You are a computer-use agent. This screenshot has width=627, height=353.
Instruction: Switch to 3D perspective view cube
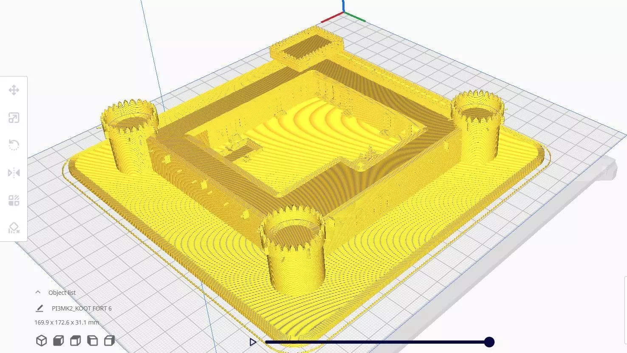[x=41, y=341]
